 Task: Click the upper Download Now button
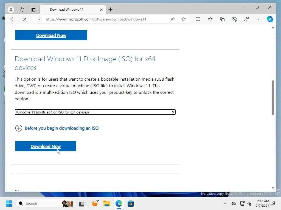51,35
